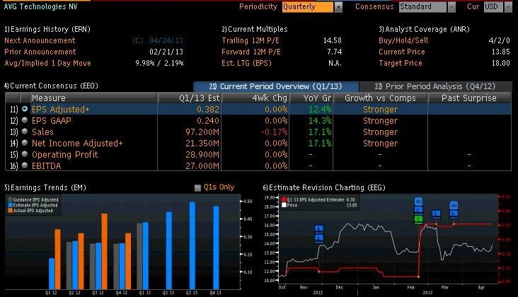This screenshot has width=518, height=297.
Task: Click blue Q4 13 estimate EPS bar
Action: 216,248
